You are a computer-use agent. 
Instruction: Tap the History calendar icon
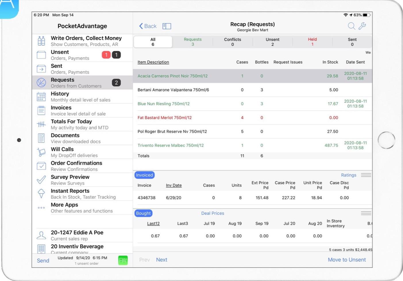pos(41,97)
